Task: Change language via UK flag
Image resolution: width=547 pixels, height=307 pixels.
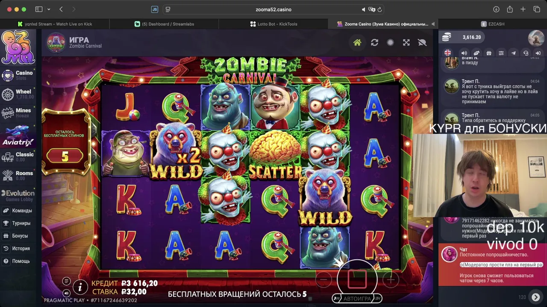Action: coord(447,53)
